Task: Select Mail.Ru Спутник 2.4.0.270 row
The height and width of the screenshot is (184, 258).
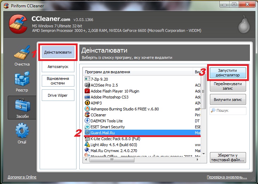Action: click(x=142, y=150)
